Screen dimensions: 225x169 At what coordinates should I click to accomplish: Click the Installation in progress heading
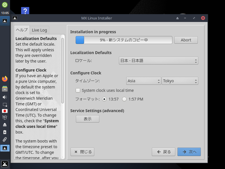click(x=93, y=32)
